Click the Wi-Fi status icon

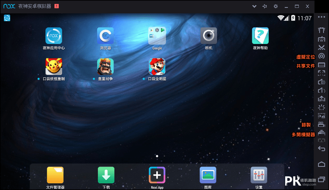(x=280, y=18)
